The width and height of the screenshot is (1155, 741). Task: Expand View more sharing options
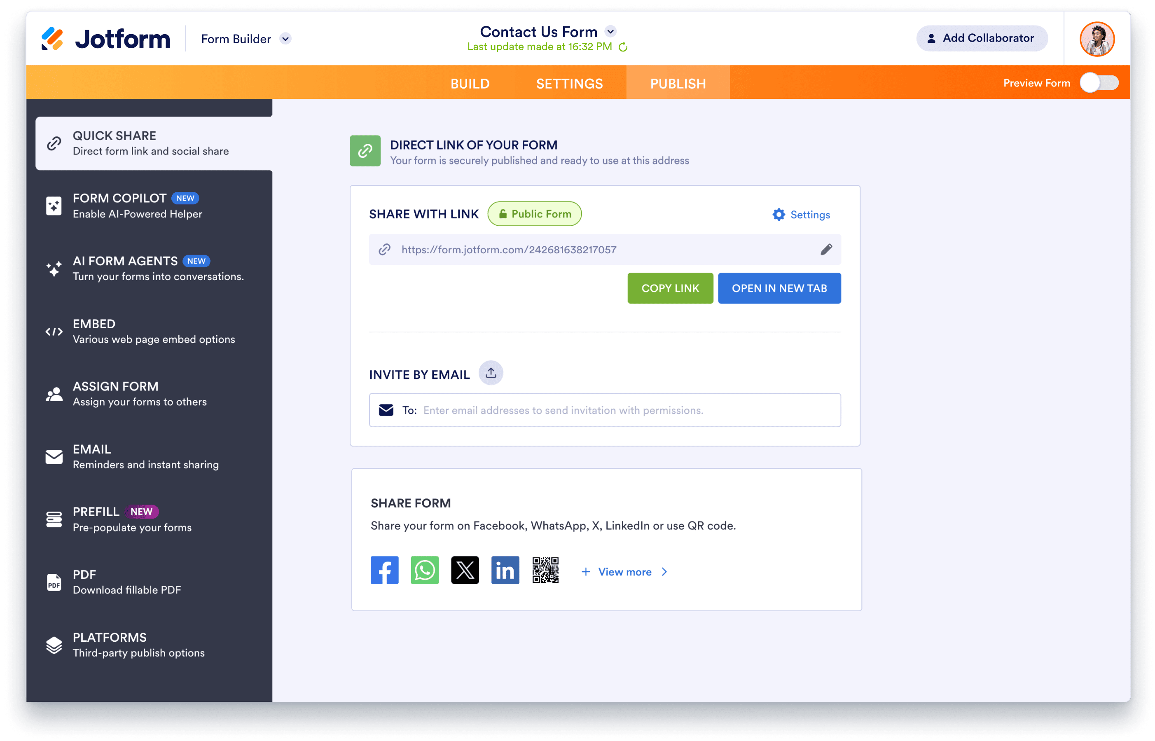(x=624, y=572)
